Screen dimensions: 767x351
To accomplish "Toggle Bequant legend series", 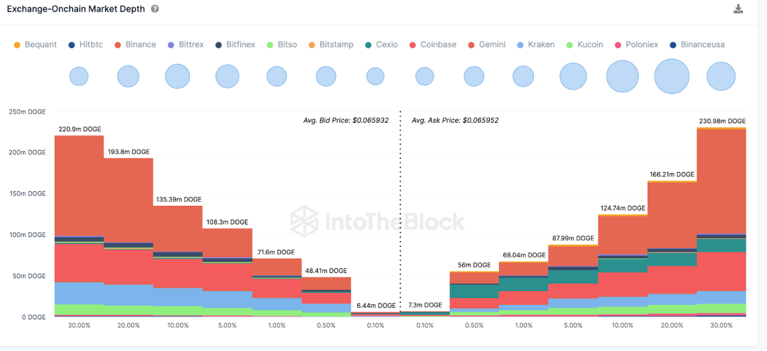I will (35, 44).
